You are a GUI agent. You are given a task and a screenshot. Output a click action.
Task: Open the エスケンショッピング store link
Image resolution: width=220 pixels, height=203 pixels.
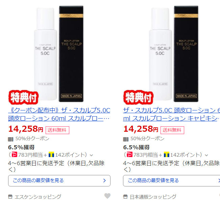coord(38,197)
